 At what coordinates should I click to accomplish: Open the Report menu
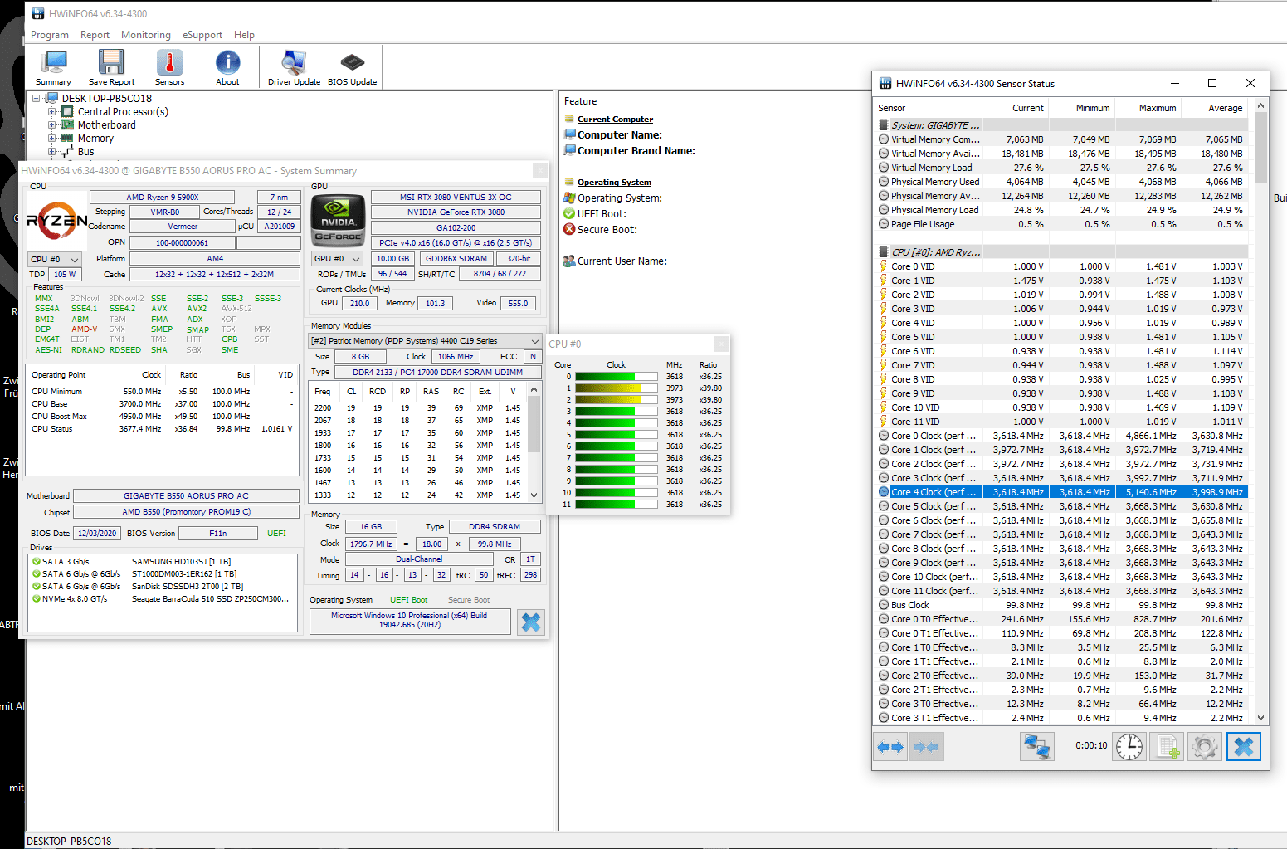click(95, 35)
